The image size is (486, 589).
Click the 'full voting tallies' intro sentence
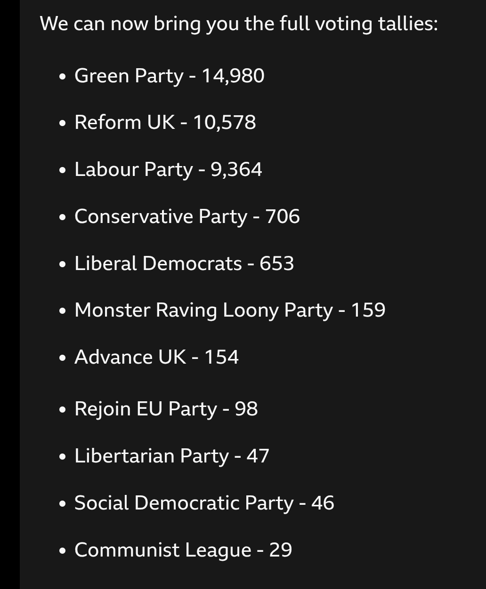[x=239, y=24]
